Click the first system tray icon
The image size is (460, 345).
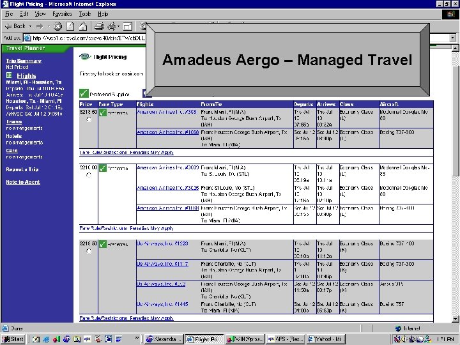click(x=397, y=339)
